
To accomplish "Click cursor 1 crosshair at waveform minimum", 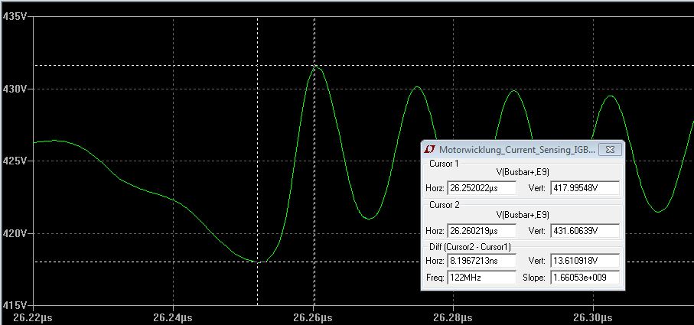I will point(258,262).
